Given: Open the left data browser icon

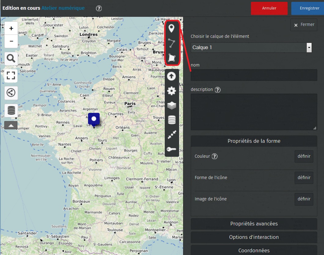Looking at the screenshot, I should [11, 110].
